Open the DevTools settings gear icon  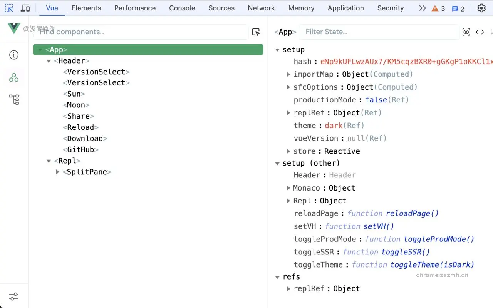coord(481,8)
